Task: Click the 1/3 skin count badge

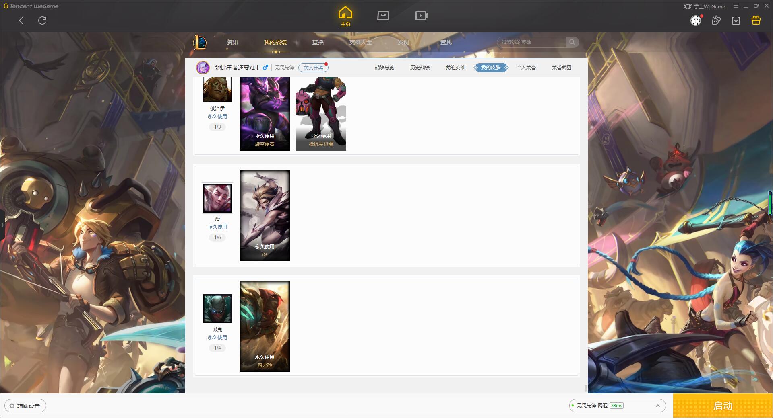Action: pos(217,127)
